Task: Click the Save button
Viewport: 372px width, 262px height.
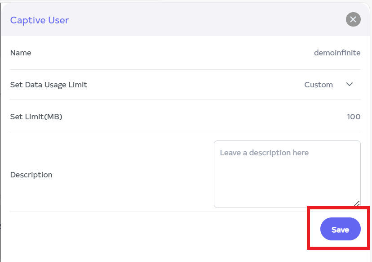Action: coord(340,230)
